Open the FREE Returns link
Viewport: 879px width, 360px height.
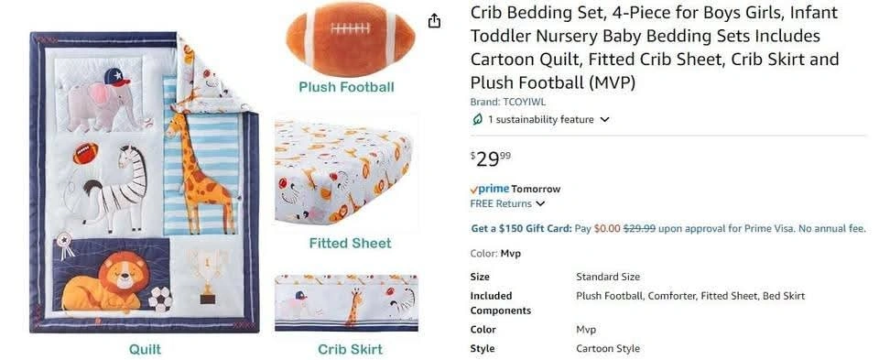click(501, 204)
